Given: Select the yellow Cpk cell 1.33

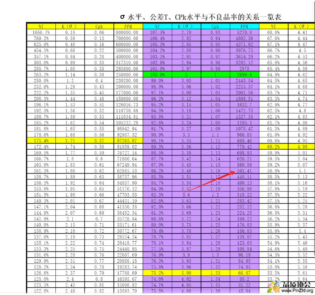Looking at the screenshot, I should click(x=215, y=273).
